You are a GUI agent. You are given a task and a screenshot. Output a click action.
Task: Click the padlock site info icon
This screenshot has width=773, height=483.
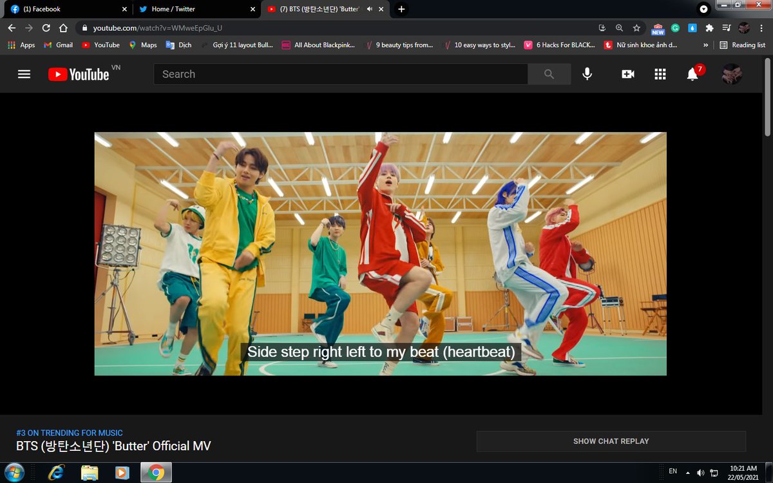[x=84, y=28]
